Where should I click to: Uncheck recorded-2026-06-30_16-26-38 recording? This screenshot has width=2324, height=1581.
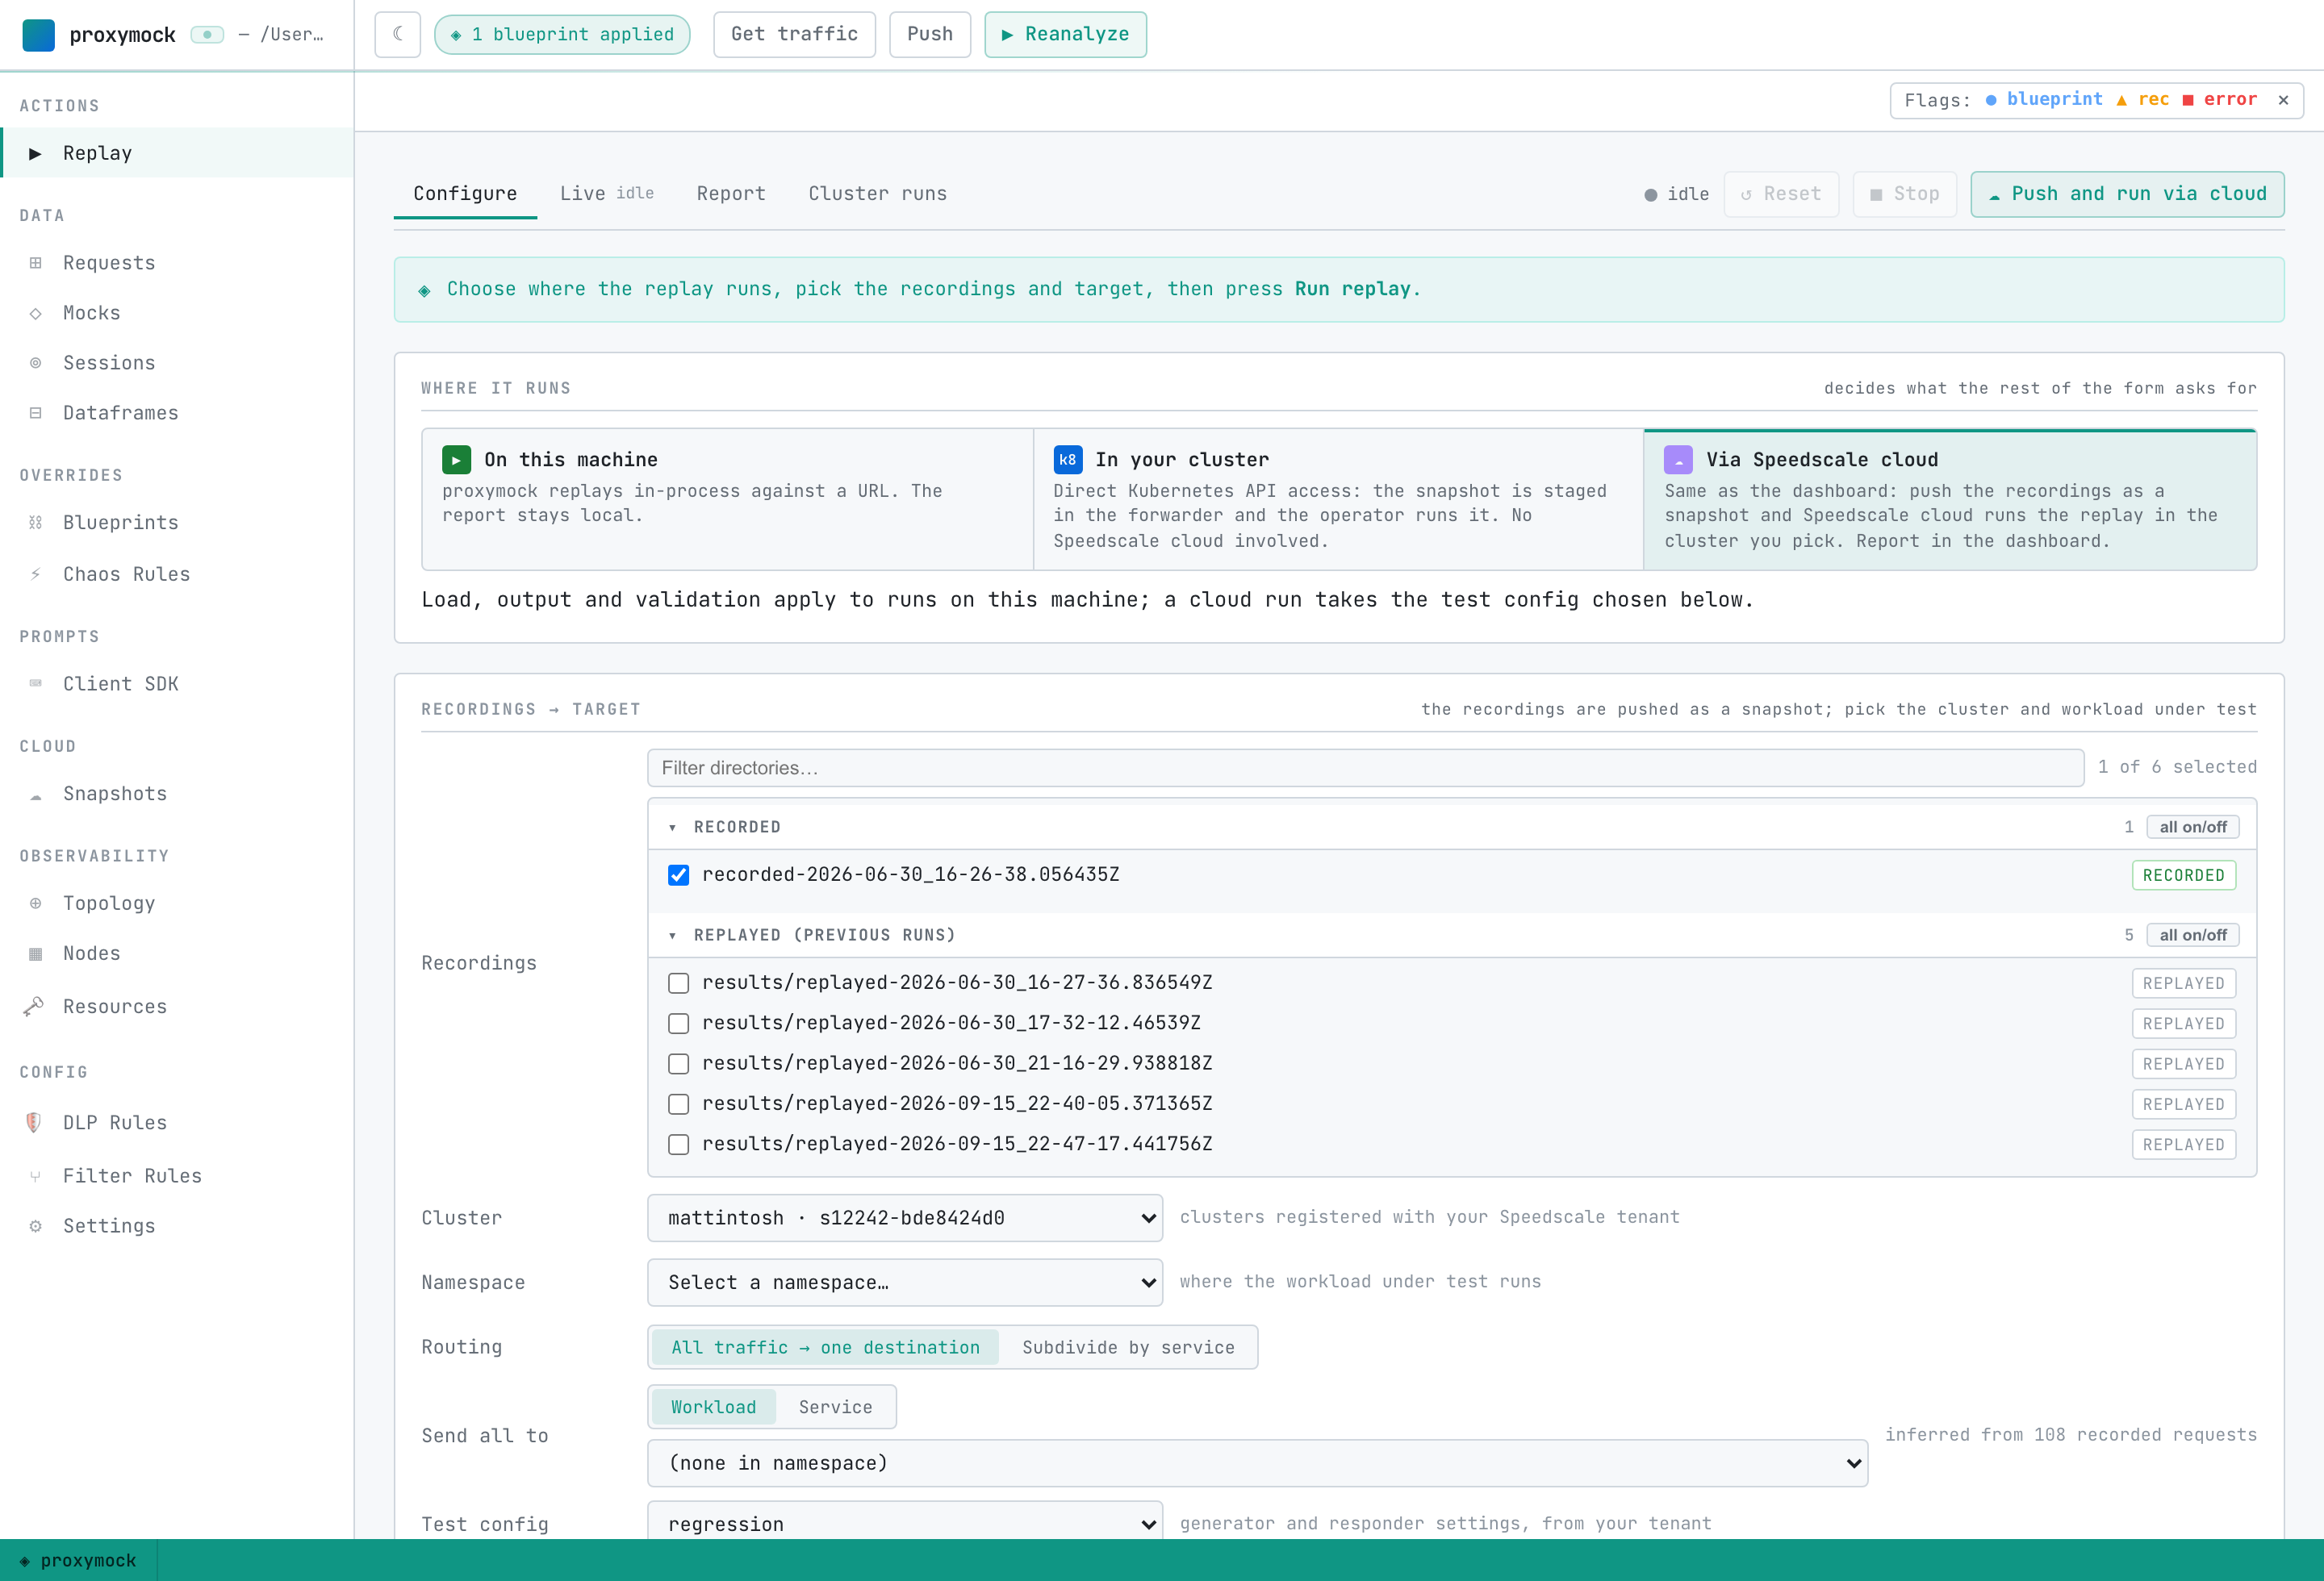(678, 875)
